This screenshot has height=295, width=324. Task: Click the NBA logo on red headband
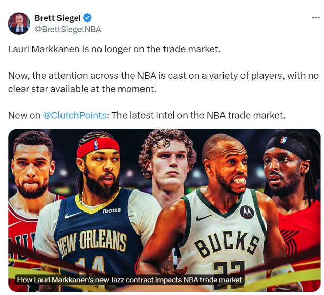(x=96, y=145)
